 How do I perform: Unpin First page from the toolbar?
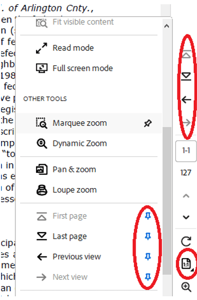148,216
